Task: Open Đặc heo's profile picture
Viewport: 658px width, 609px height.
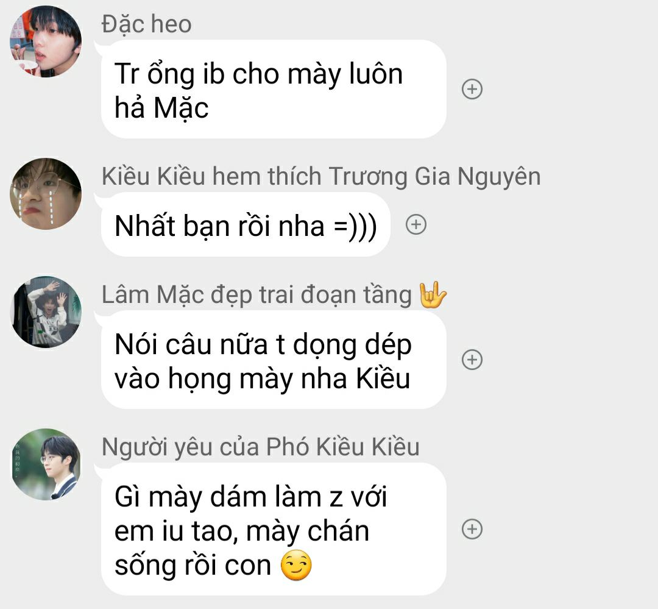Action: click(46, 41)
